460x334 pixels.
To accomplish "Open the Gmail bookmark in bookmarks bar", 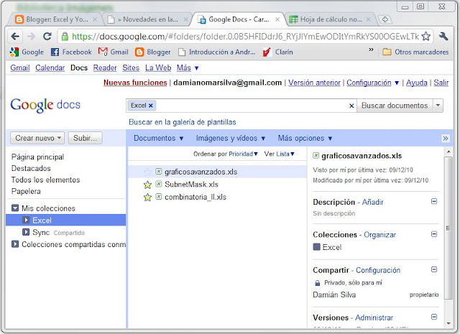I will point(114,52).
